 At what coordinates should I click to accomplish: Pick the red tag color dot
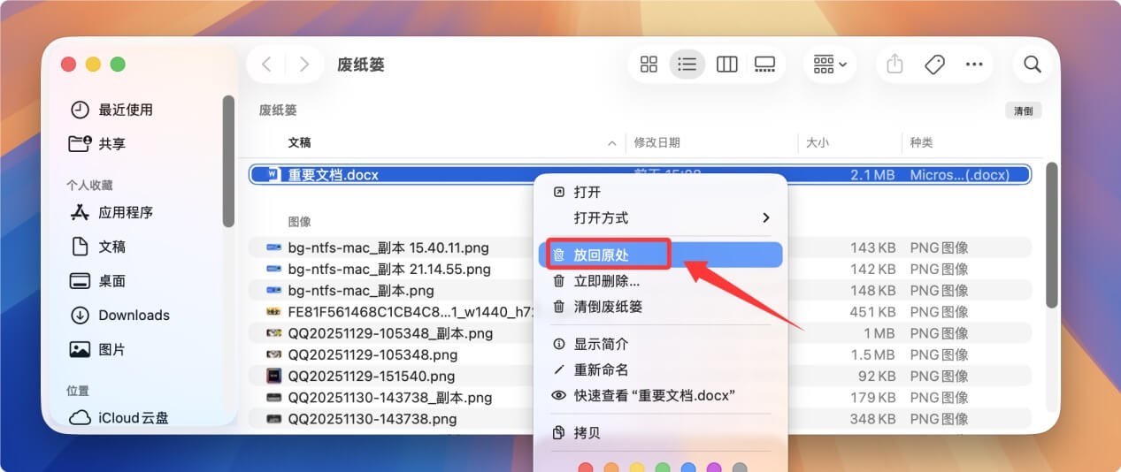point(585,468)
